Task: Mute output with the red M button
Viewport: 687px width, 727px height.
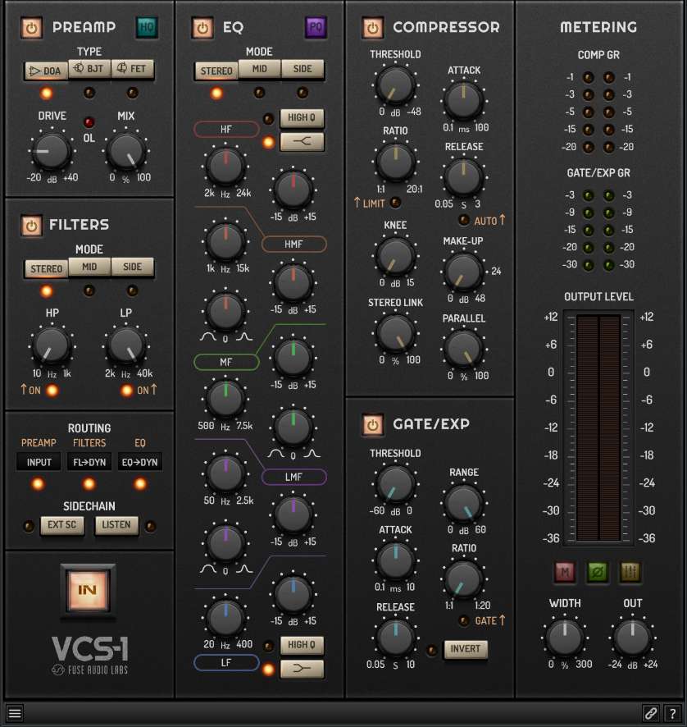Action: click(x=564, y=571)
